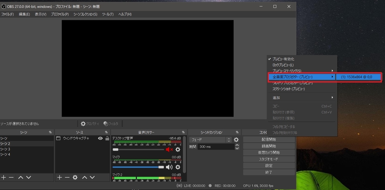385x190 pixels.
Task: Move scene down in Scenes panel
Action: pos(29,177)
